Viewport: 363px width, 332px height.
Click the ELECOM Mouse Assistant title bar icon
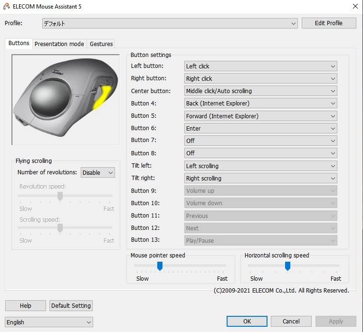click(7, 6)
